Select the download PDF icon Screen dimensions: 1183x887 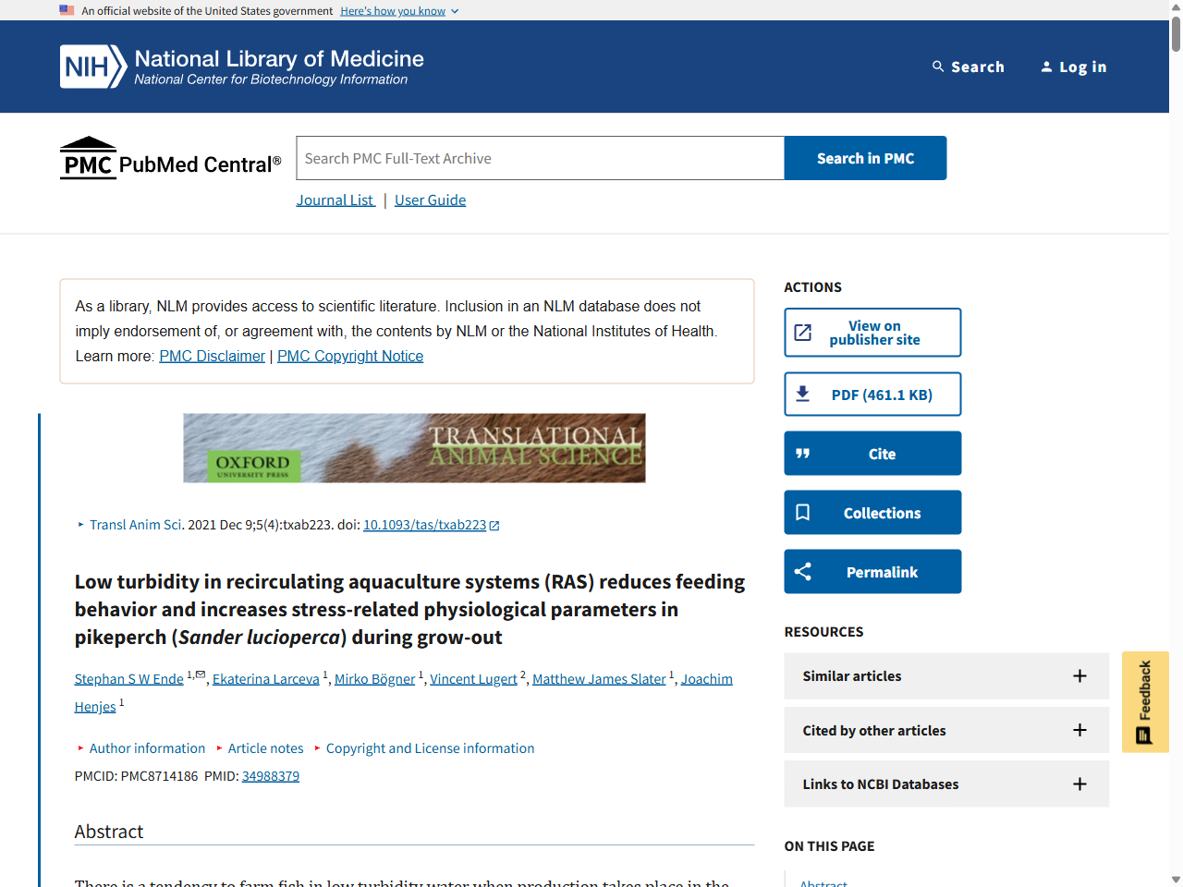802,393
